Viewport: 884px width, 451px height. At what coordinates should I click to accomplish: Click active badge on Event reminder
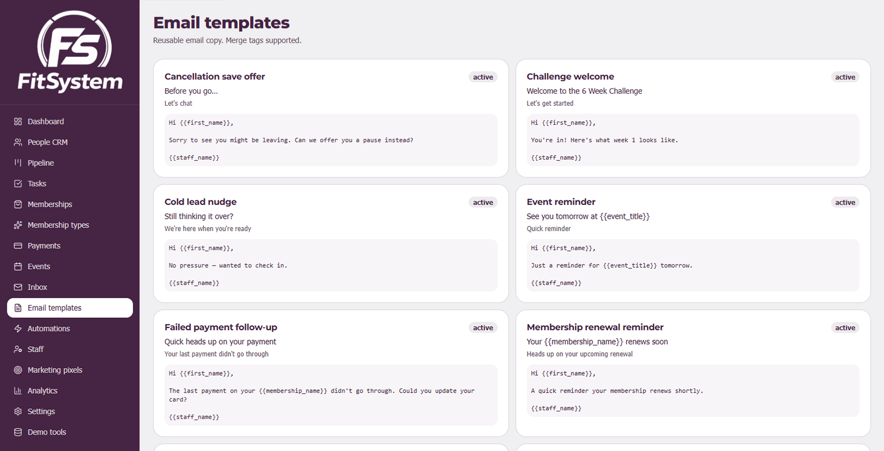(845, 202)
